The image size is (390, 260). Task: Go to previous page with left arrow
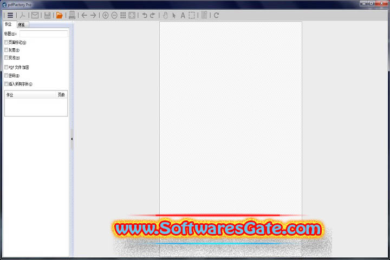pyautogui.click(x=84, y=15)
